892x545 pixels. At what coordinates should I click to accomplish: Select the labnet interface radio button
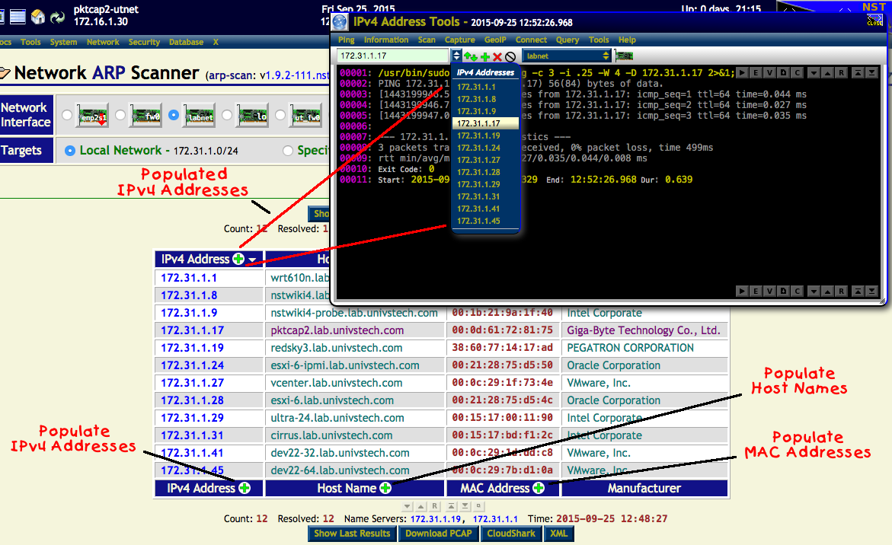(174, 116)
